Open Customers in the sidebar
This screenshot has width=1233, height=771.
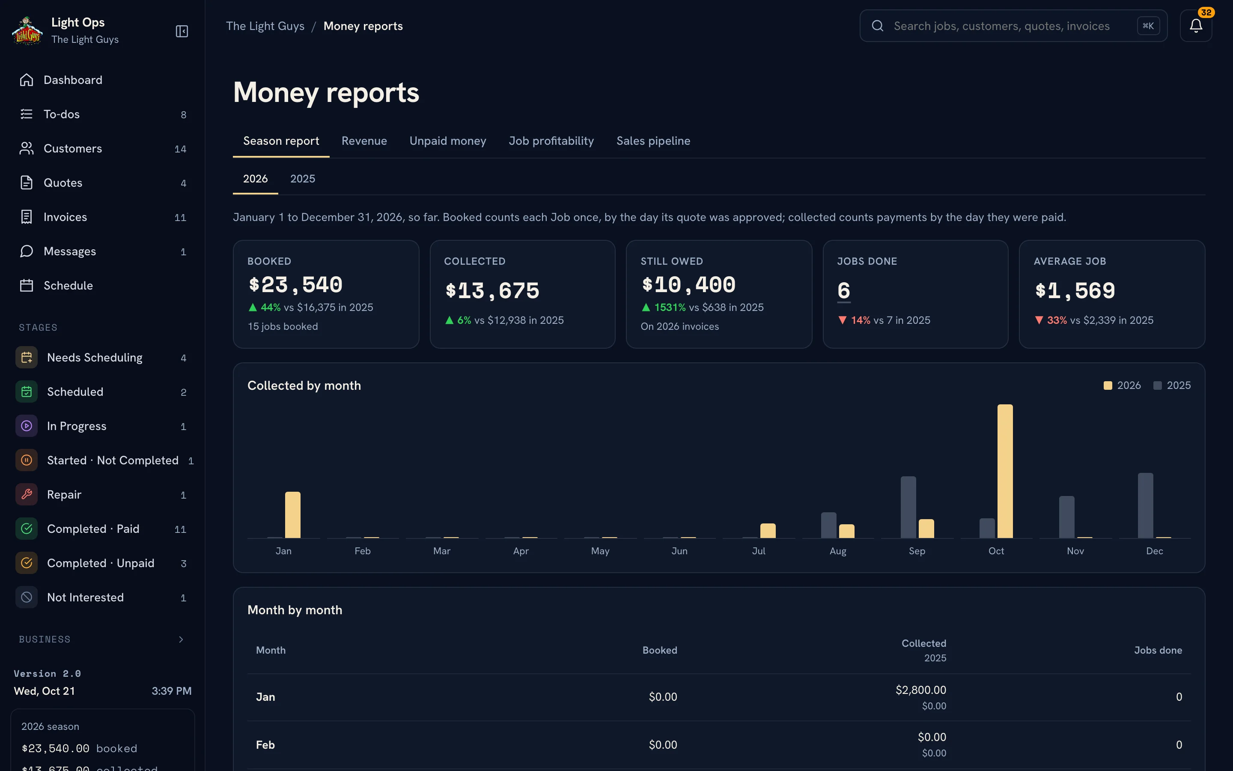(102, 148)
